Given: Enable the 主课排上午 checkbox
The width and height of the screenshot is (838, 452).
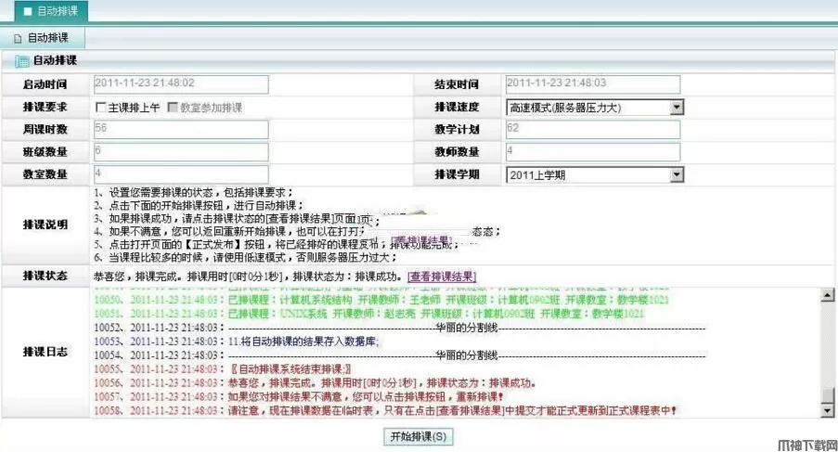Looking at the screenshot, I should 100,108.
